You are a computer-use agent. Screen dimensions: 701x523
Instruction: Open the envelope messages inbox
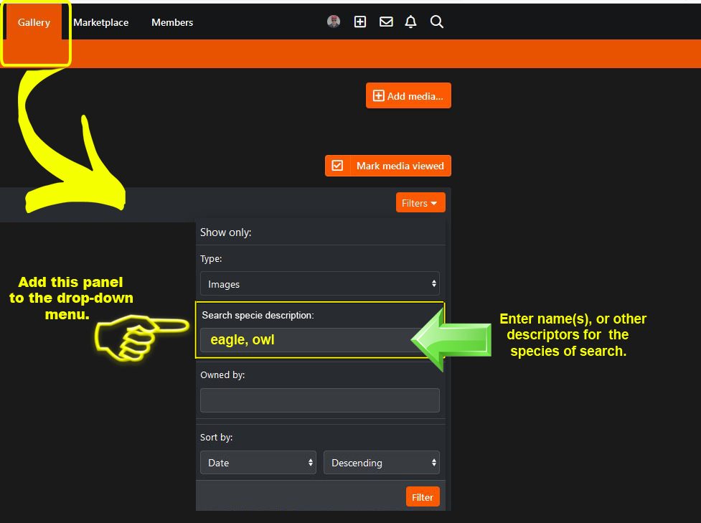click(x=386, y=22)
